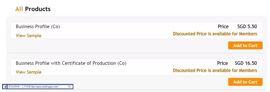Focus the Facebook bar search field
Viewport: 270px width, 92px height.
[40, 87]
